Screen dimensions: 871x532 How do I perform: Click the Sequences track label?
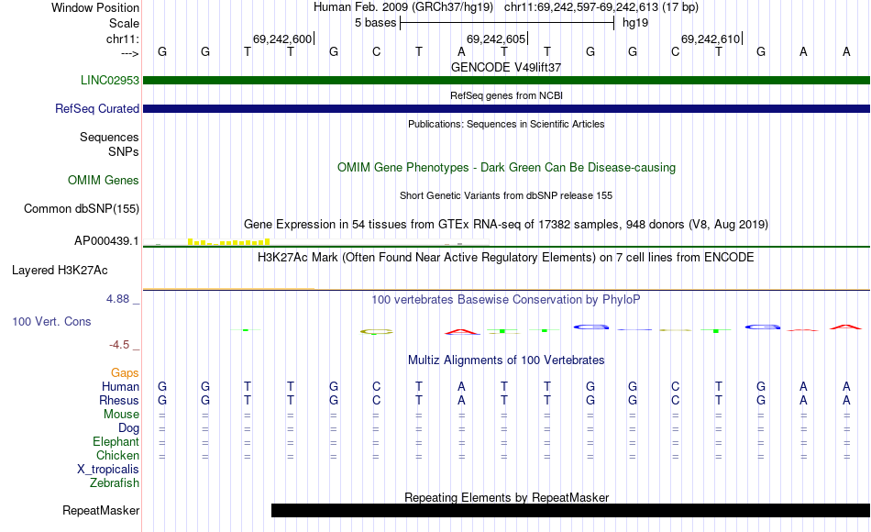(109, 137)
